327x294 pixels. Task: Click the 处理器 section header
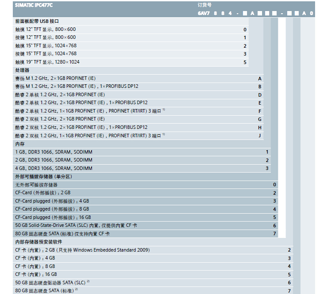tap(22, 70)
